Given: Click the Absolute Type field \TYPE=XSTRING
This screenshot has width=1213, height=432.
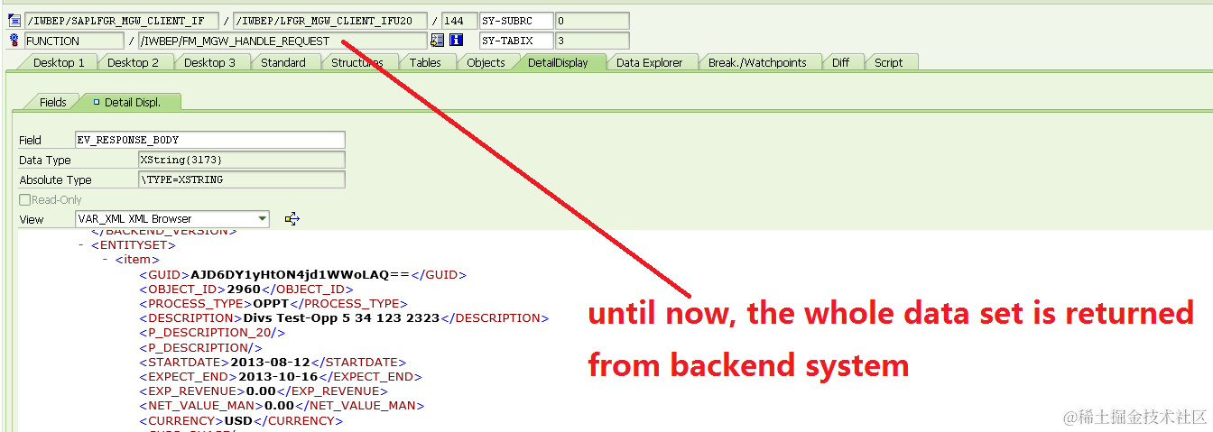Looking at the screenshot, I should coord(242,179).
